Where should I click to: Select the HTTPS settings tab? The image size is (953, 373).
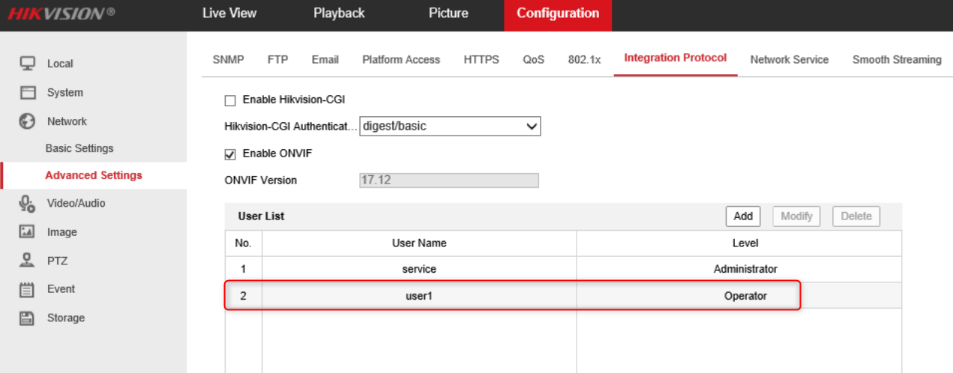point(481,60)
